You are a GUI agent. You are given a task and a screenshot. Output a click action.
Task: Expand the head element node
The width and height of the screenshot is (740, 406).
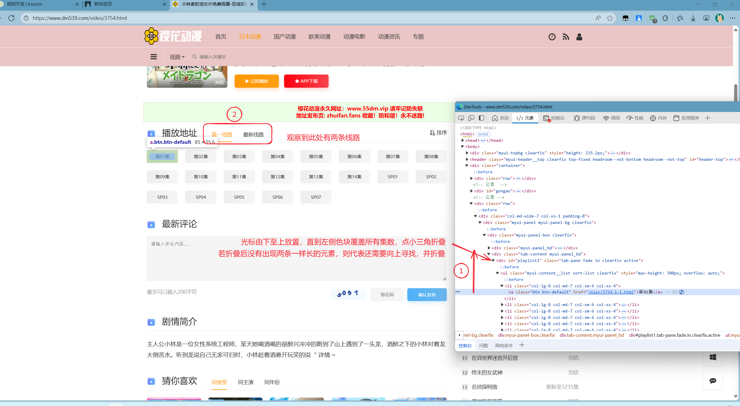coord(463,140)
